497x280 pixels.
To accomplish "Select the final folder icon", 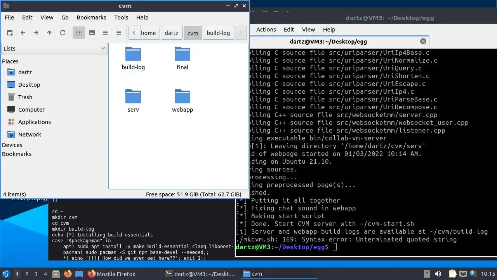I will [182, 54].
